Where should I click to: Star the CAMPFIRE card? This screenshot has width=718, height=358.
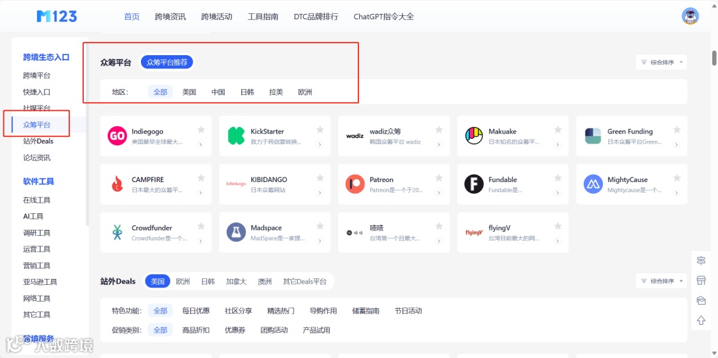pyautogui.click(x=201, y=178)
